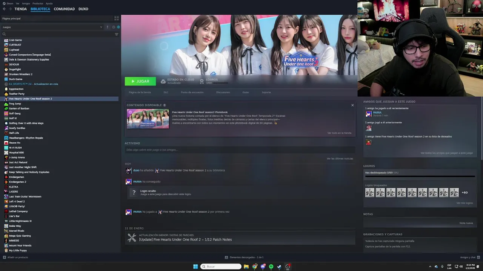Viewport: 483px width, 271px height.
Task: Open Windows Start menu
Action: tap(195, 266)
